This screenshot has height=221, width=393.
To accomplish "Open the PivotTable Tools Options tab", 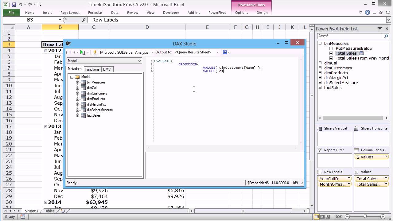I will [242, 13].
